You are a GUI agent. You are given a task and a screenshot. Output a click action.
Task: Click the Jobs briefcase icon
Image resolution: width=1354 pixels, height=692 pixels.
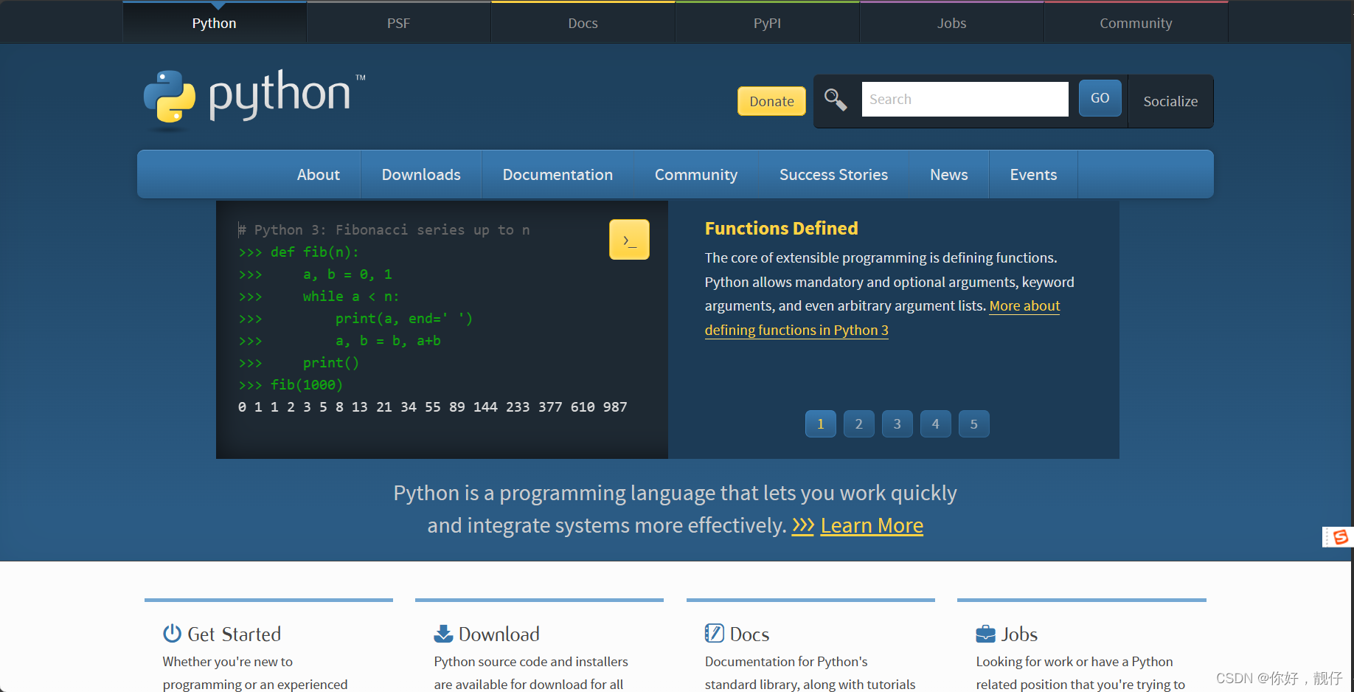click(985, 634)
